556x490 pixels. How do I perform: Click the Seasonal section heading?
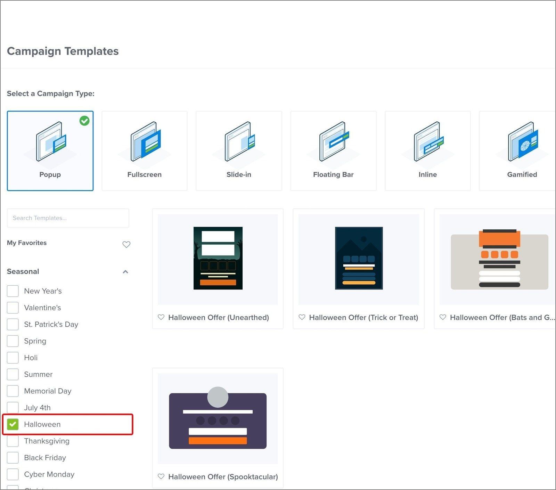[23, 271]
